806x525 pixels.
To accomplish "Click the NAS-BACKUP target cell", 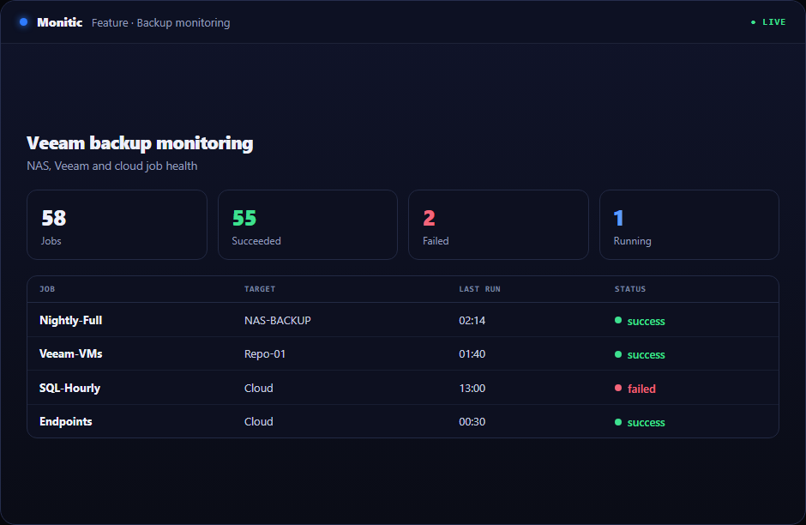I will 278,320.
